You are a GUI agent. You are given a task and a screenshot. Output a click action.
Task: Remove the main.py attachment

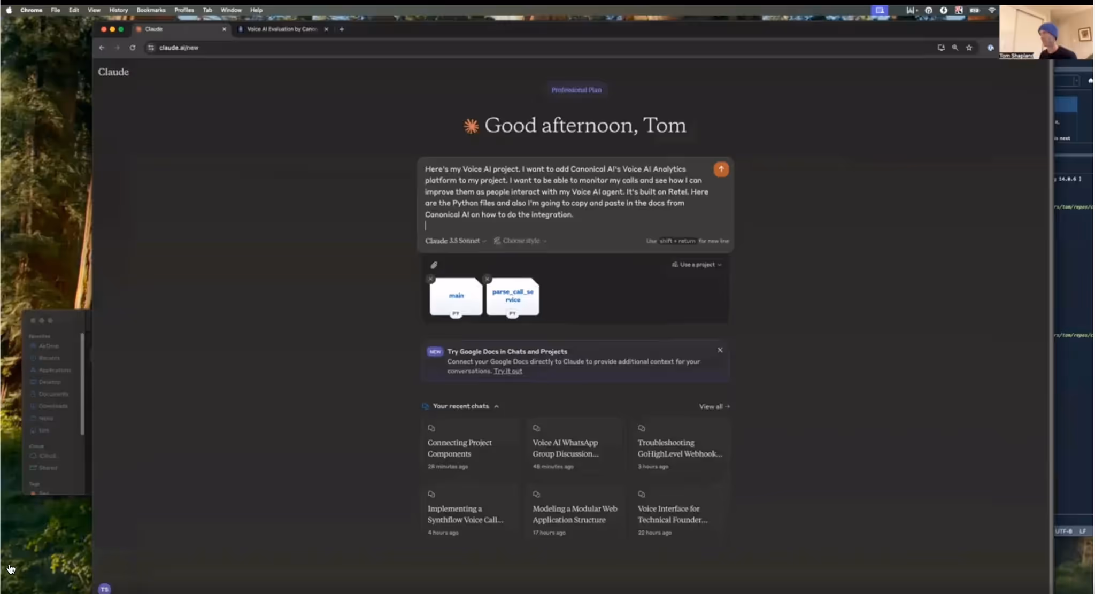point(430,279)
